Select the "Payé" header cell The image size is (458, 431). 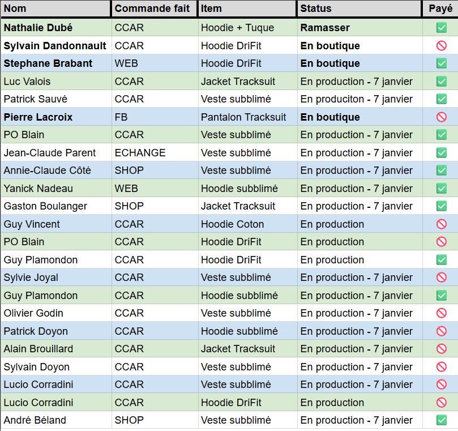440,8
